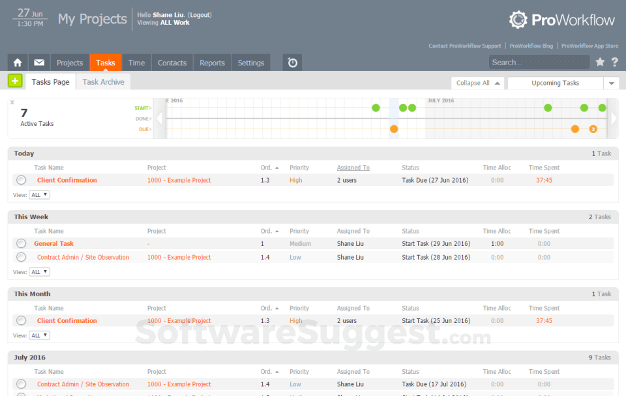Open messages via the envelope icon

pos(40,62)
